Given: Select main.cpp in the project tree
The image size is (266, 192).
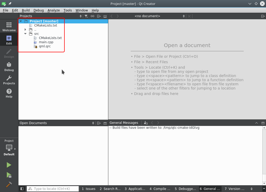Looking at the screenshot, I should tap(46, 42).
